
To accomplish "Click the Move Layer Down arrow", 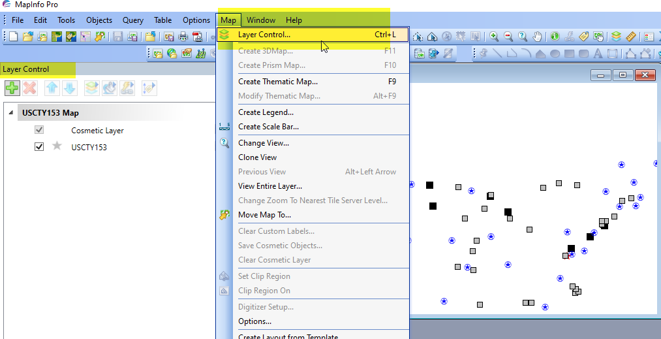I will click(x=70, y=88).
